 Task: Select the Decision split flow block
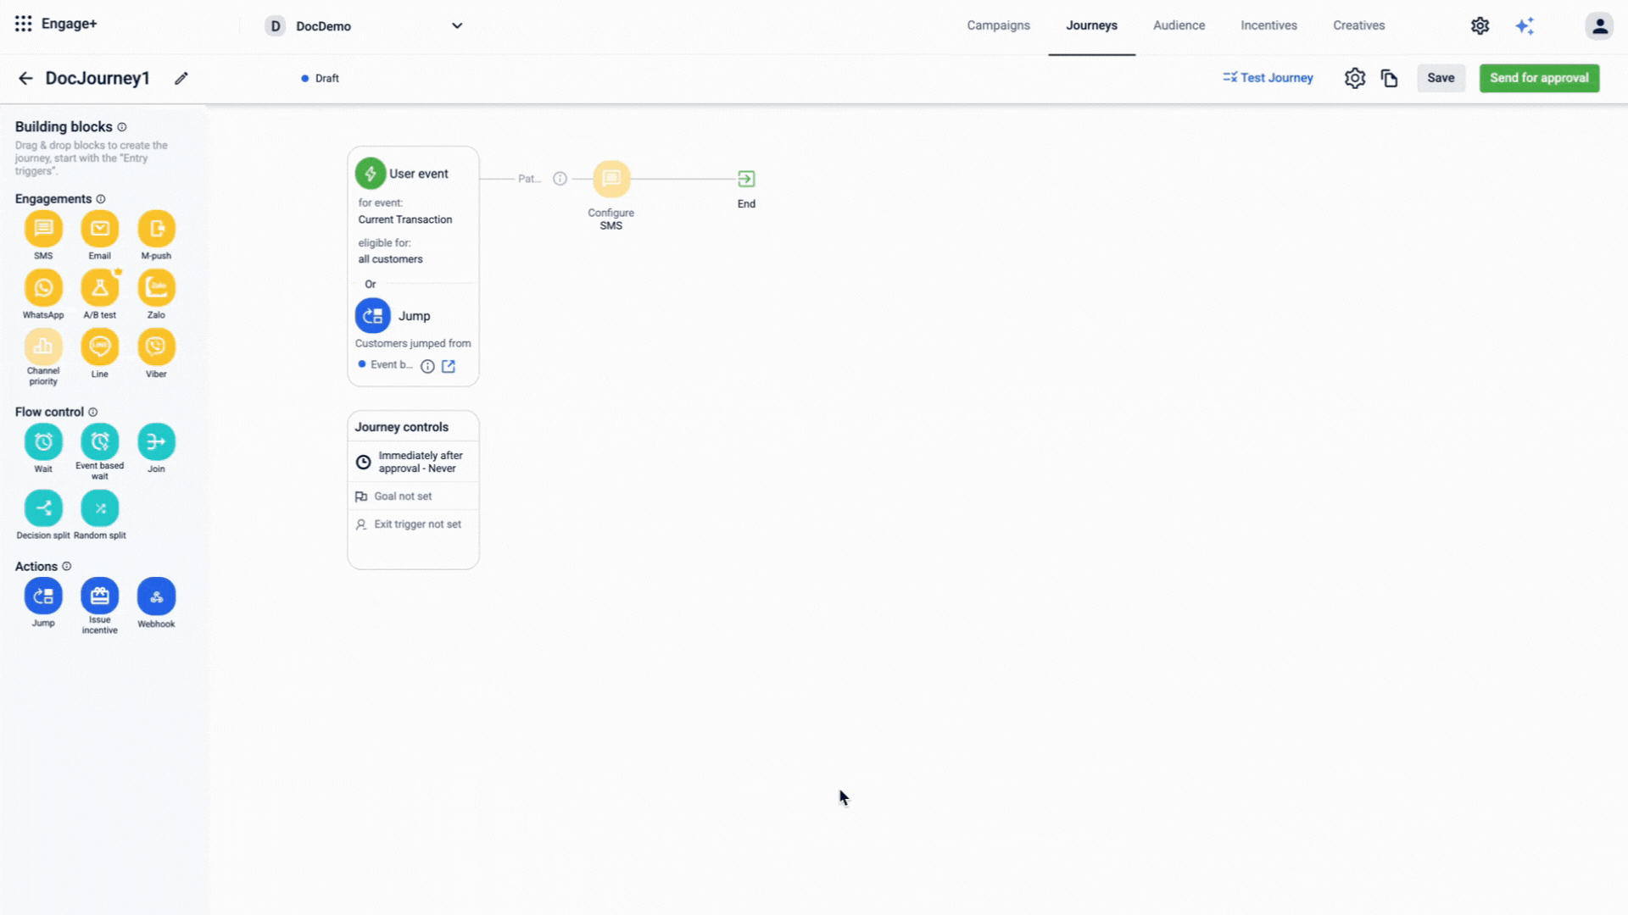[x=43, y=508]
